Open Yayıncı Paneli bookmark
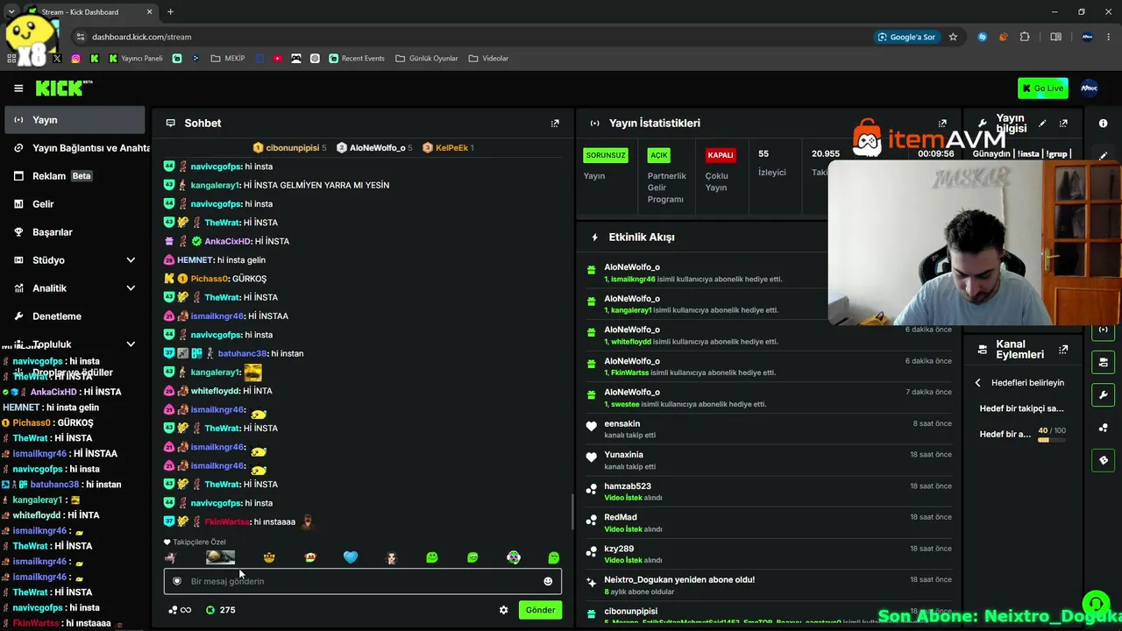The height and width of the screenshot is (631, 1122). coord(136,59)
